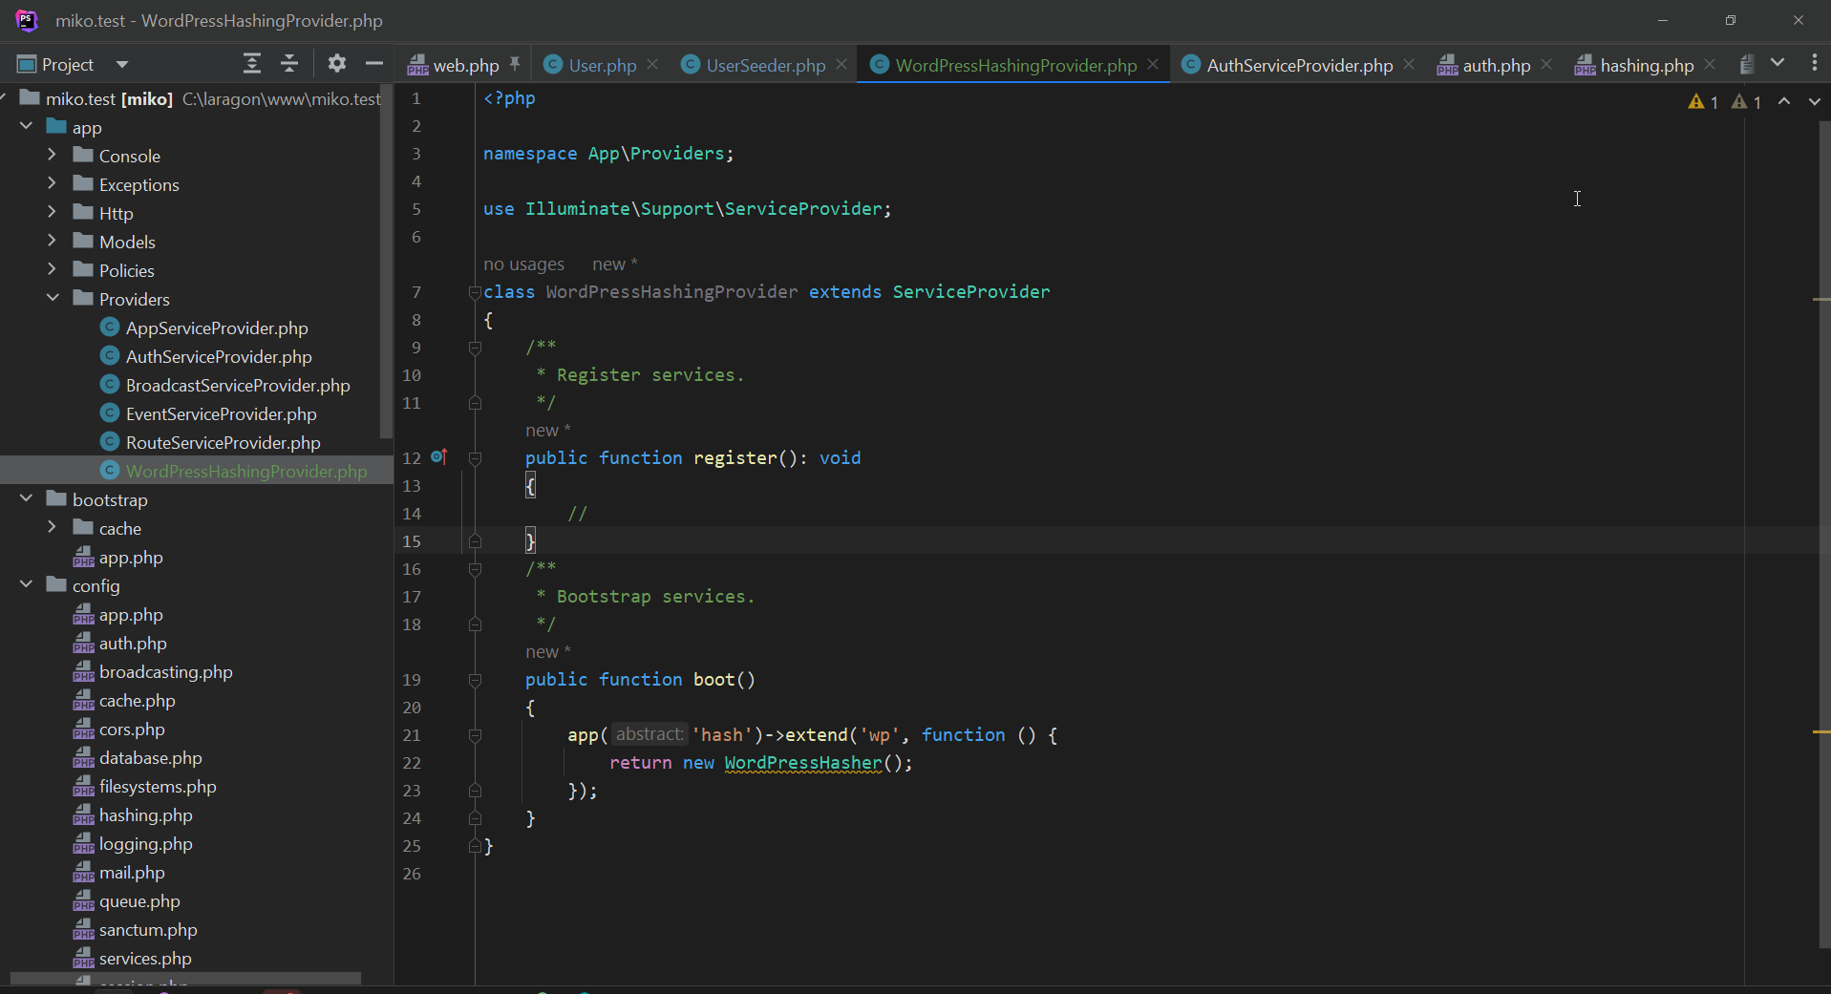Image resolution: width=1831 pixels, height=994 pixels.
Task: Fold the class declaration on line 7
Action: pyautogui.click(x=475, y=292)
